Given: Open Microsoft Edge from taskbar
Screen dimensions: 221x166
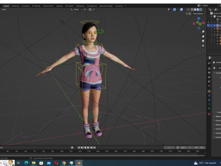Looking at the screenshot, I should pyautogui.click(x=26, y=163).
